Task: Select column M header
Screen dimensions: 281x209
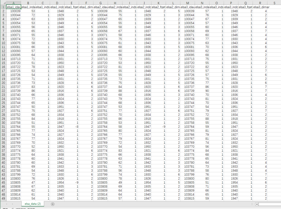Action: pyautogui.click(x=188, y=3)
